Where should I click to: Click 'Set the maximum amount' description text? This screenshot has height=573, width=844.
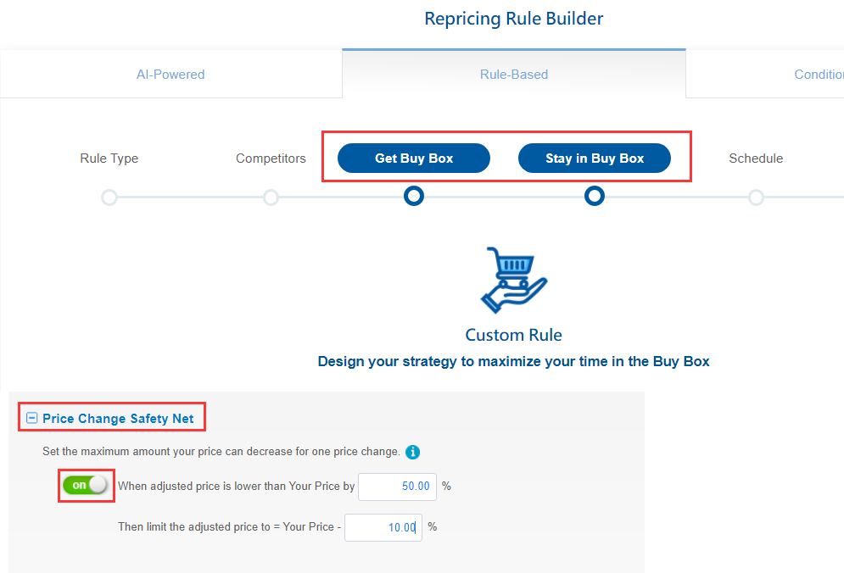click(221, 452)
